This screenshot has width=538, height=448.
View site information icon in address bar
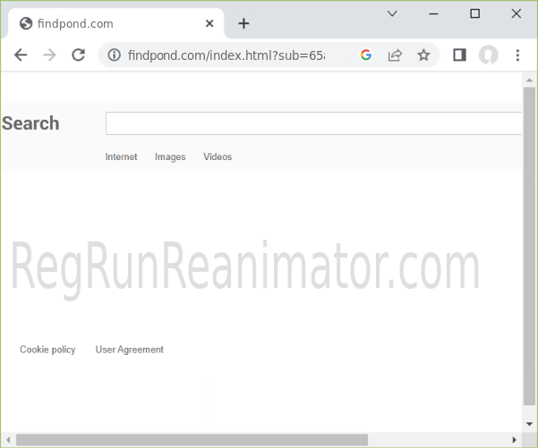(115, 55)
